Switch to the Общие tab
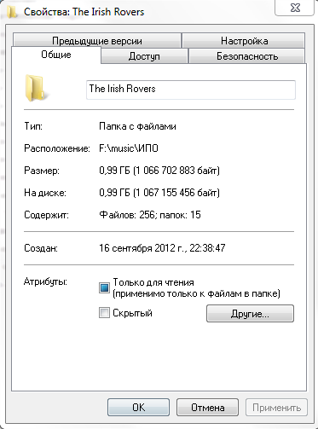Image resolution: width=318 pixels, height=429 pixels. [x=56, y=55]
